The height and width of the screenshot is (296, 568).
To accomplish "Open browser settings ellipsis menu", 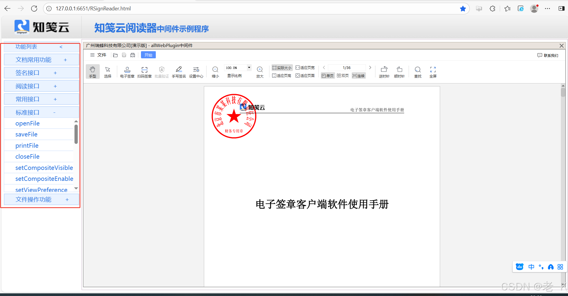I will (x=548, y=9).
